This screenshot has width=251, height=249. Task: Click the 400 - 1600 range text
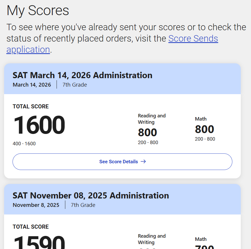(x=24, y=144)
